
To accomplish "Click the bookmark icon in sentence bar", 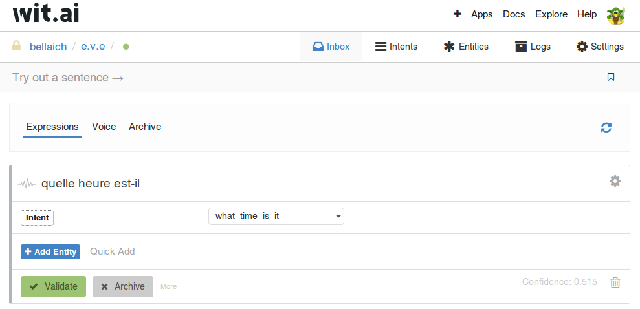I will point(611,77).
